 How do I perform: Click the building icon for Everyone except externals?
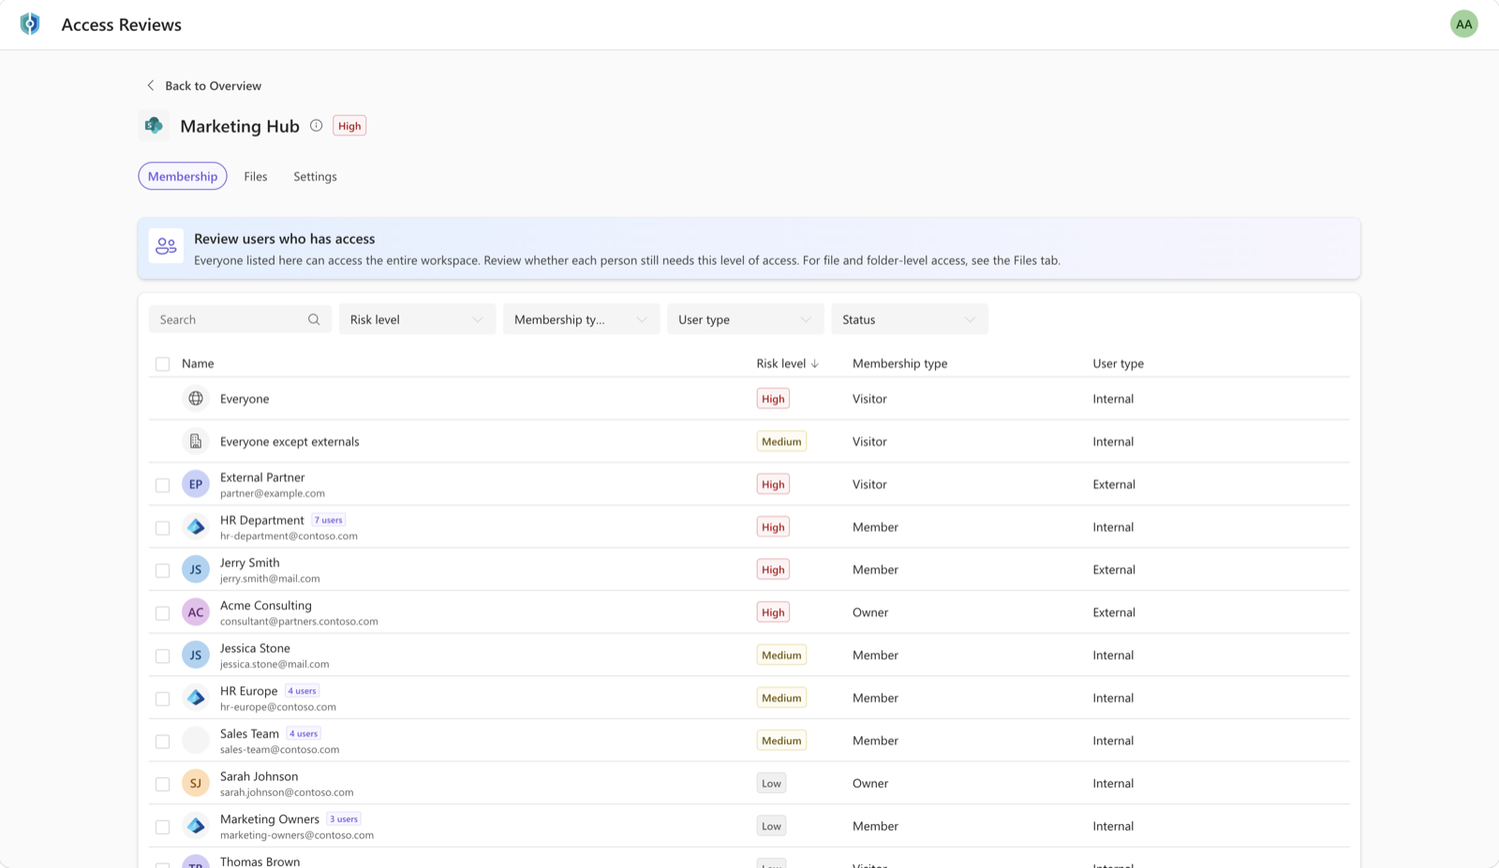coord(196,441)
